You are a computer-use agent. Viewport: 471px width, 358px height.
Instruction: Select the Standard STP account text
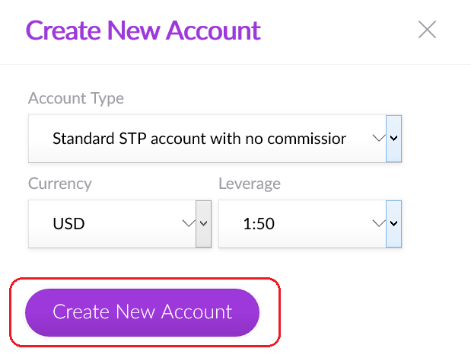pos(199,139)
